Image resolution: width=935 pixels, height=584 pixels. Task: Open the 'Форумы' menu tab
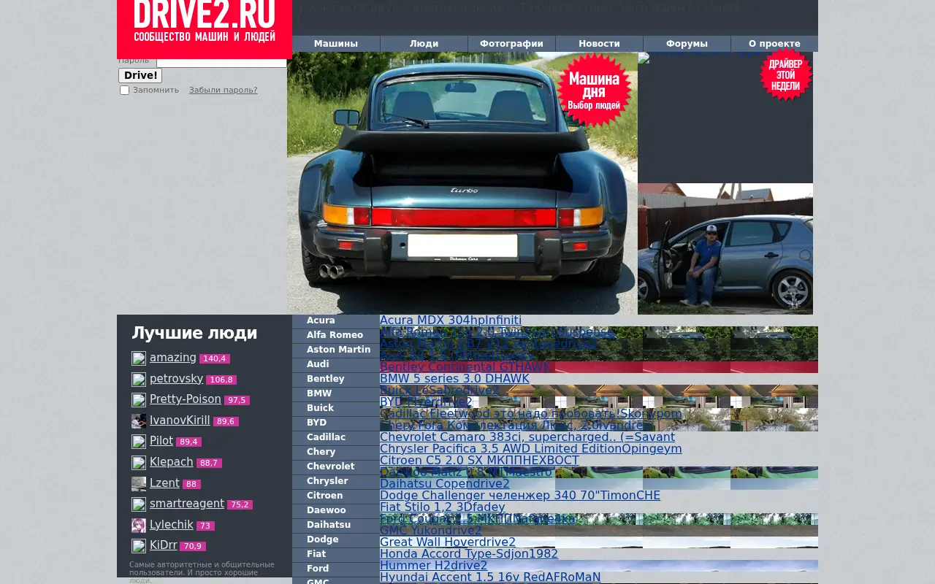pos(687,44)
